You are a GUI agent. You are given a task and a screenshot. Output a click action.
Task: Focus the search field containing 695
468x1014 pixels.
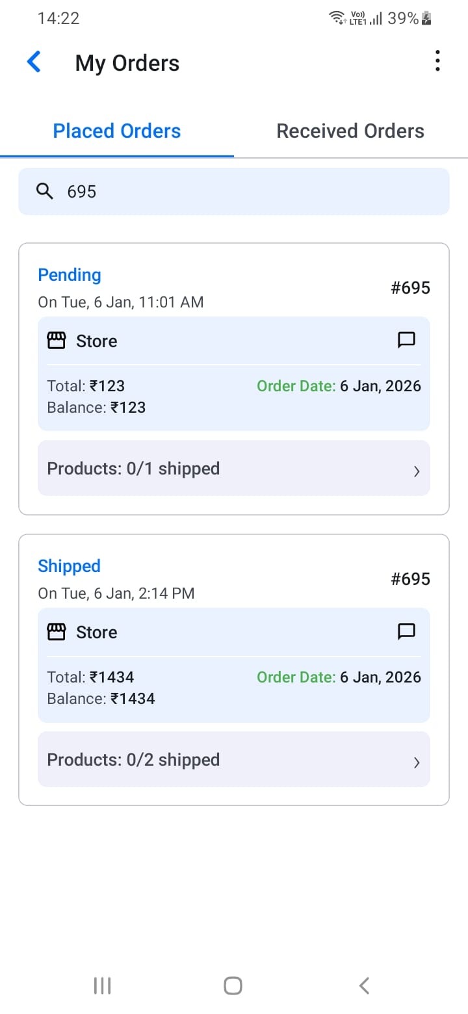247,191
